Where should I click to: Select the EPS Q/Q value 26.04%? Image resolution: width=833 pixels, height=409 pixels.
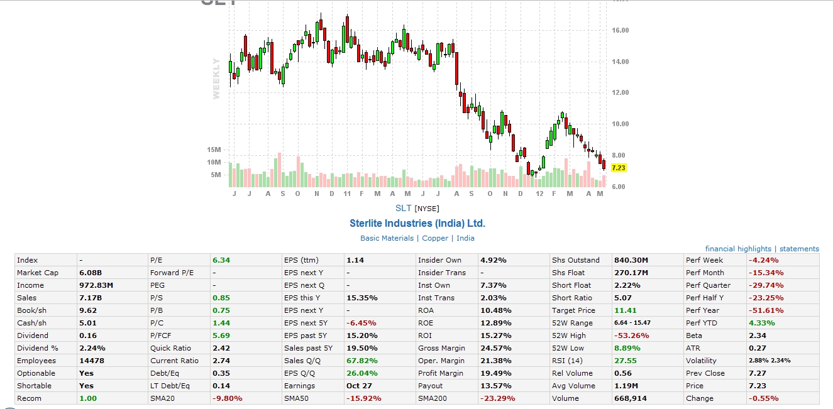point(361,373)
